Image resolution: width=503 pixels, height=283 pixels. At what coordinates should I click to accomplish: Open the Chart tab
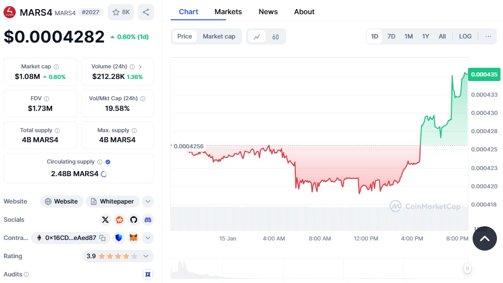click(188, 12)
